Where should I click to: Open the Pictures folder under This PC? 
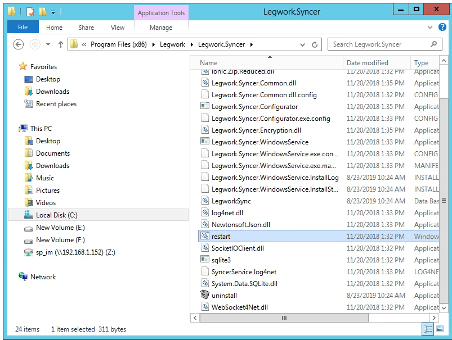(x=47, y=191)
